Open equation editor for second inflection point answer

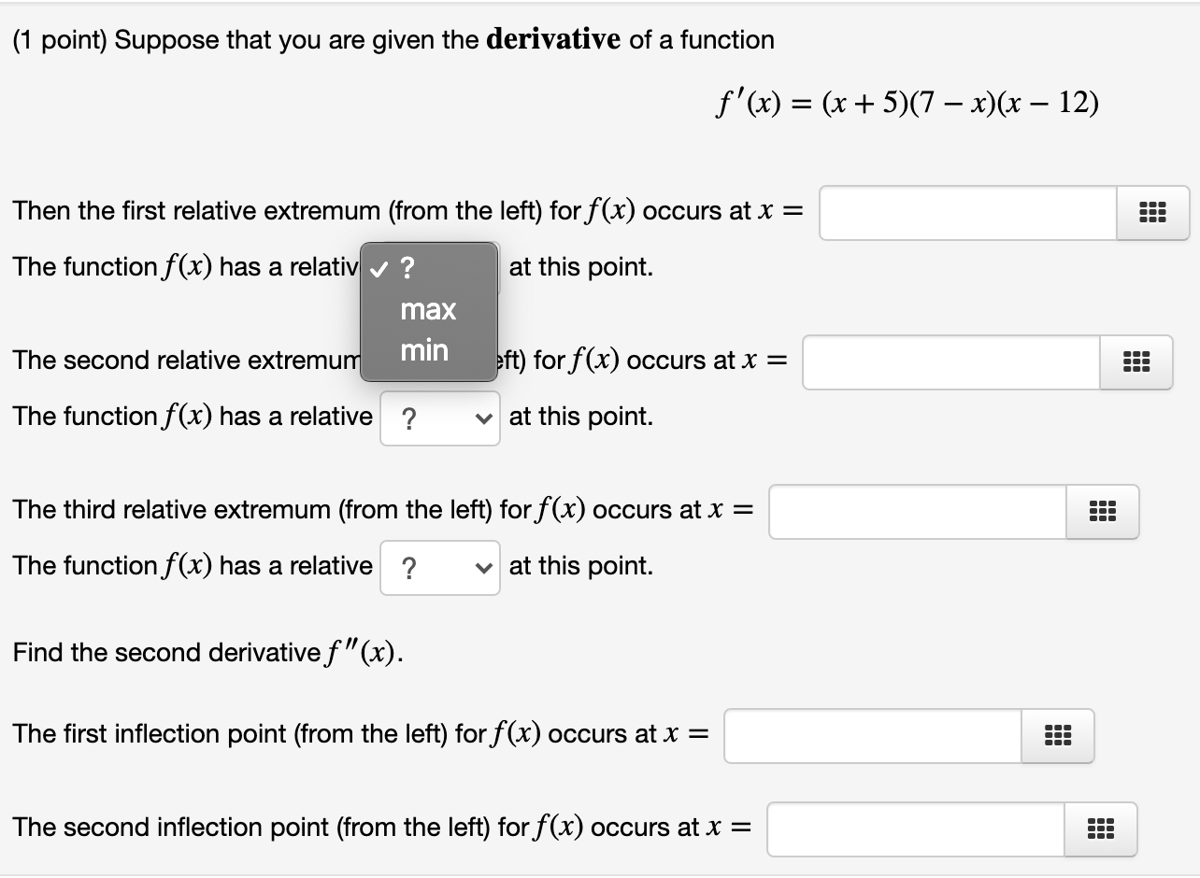point(1100,828)
